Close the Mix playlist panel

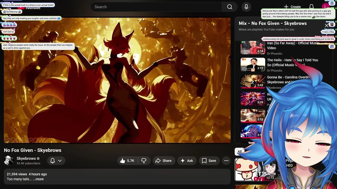[326, 25]
